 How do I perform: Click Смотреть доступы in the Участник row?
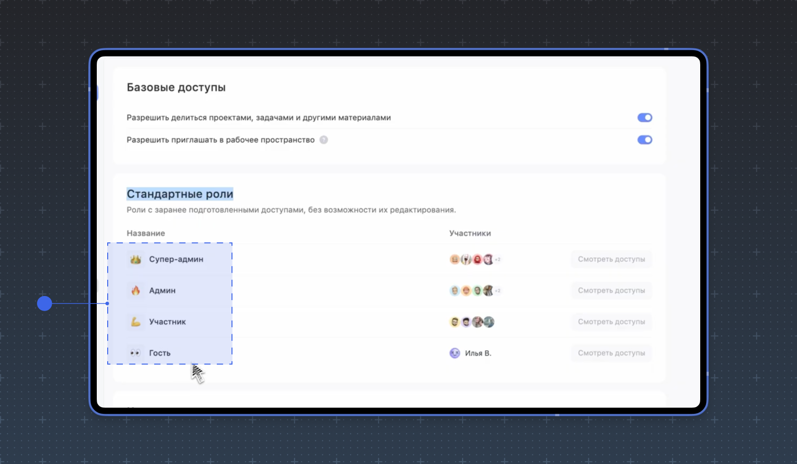pyautogui.click(x=611, y=321)
